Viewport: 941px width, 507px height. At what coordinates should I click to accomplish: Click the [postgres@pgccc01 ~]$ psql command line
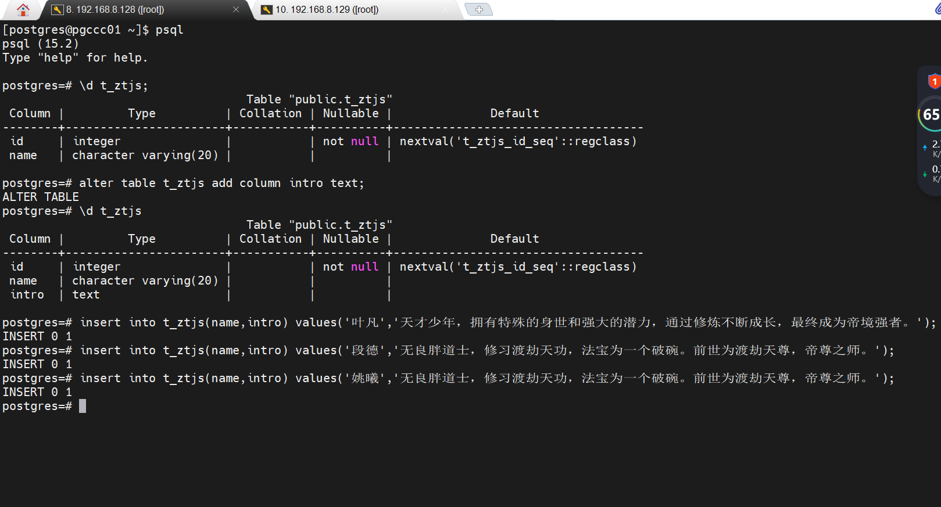point(93,30)
